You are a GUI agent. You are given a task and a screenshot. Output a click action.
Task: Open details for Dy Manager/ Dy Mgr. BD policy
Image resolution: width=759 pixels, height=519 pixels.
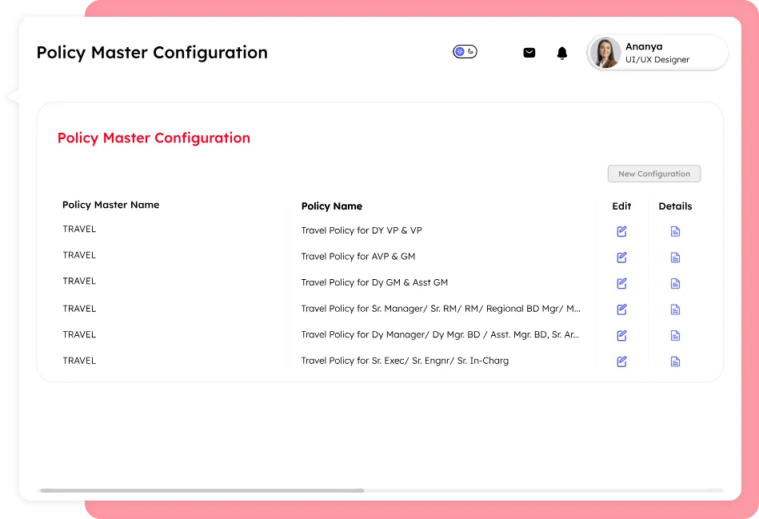click(675, 335)
